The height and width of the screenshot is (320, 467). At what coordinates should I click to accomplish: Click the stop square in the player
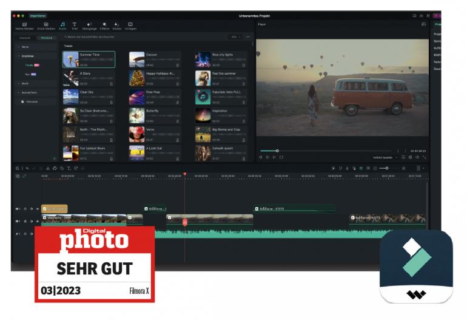(281, 157)
